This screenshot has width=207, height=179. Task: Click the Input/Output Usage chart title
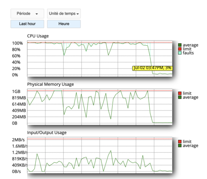[47, 133]
